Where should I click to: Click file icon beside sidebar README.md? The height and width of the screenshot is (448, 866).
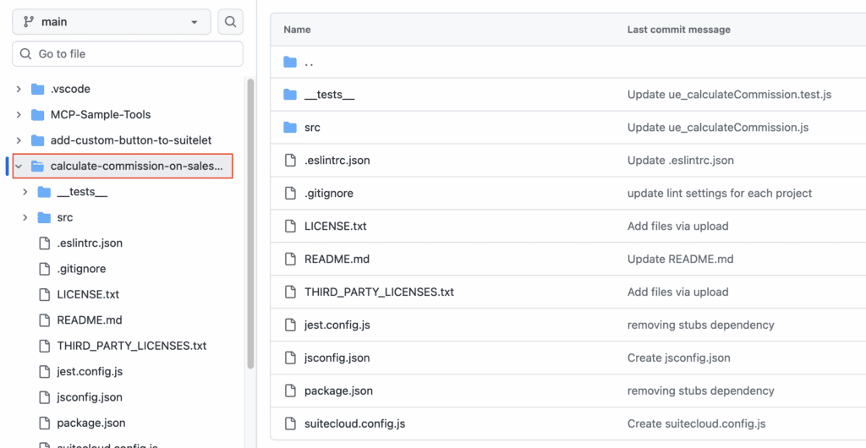[45, 320]
